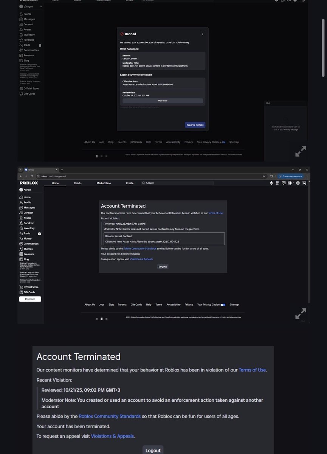The height and width of the screenshot is (454, 327).
Task: Open Chrome's extensions puzzle icon
Action: [271, 176]
